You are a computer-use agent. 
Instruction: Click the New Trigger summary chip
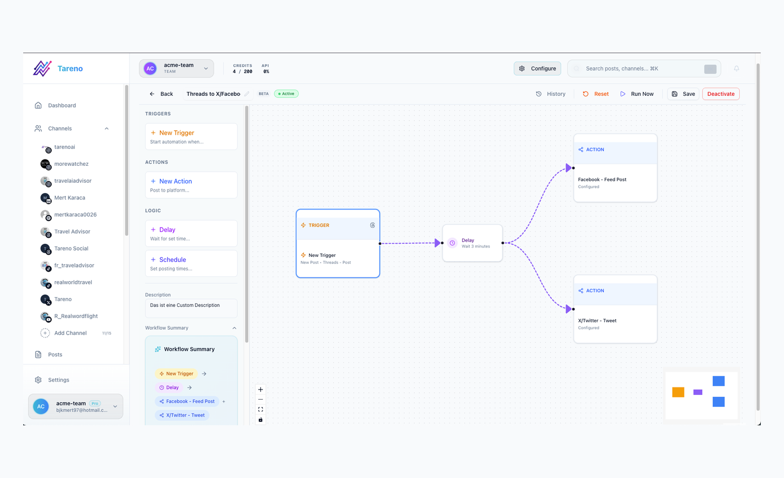177,374
